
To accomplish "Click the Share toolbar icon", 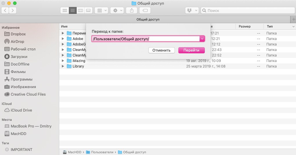I will pyautogui.click(x=132, y=10).
